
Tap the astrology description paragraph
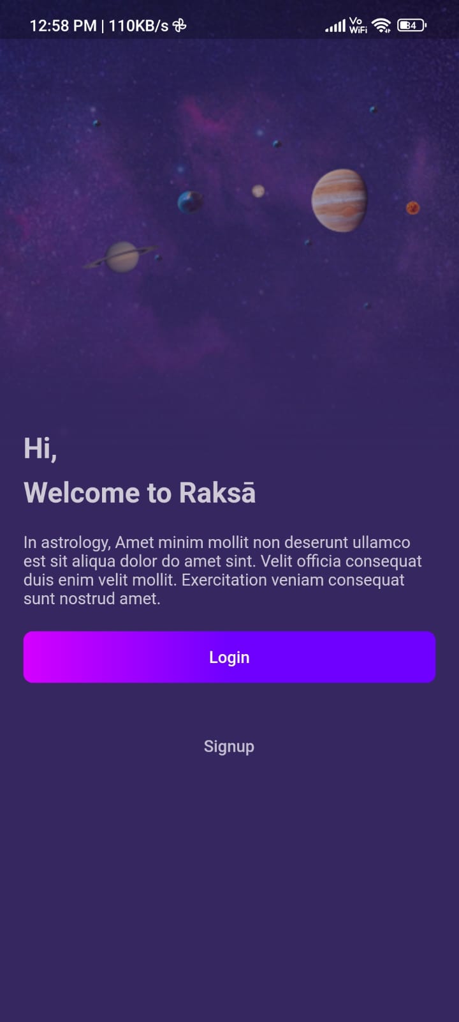point(222,570)
